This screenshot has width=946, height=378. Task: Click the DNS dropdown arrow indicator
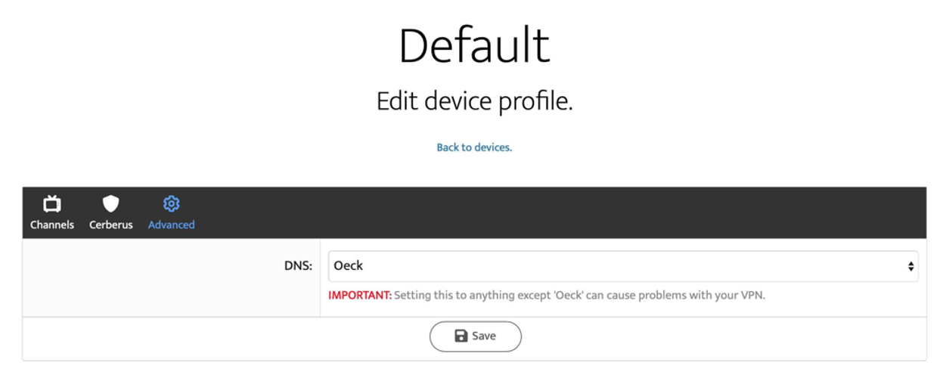pyautogui.click(x=910, y=266)
